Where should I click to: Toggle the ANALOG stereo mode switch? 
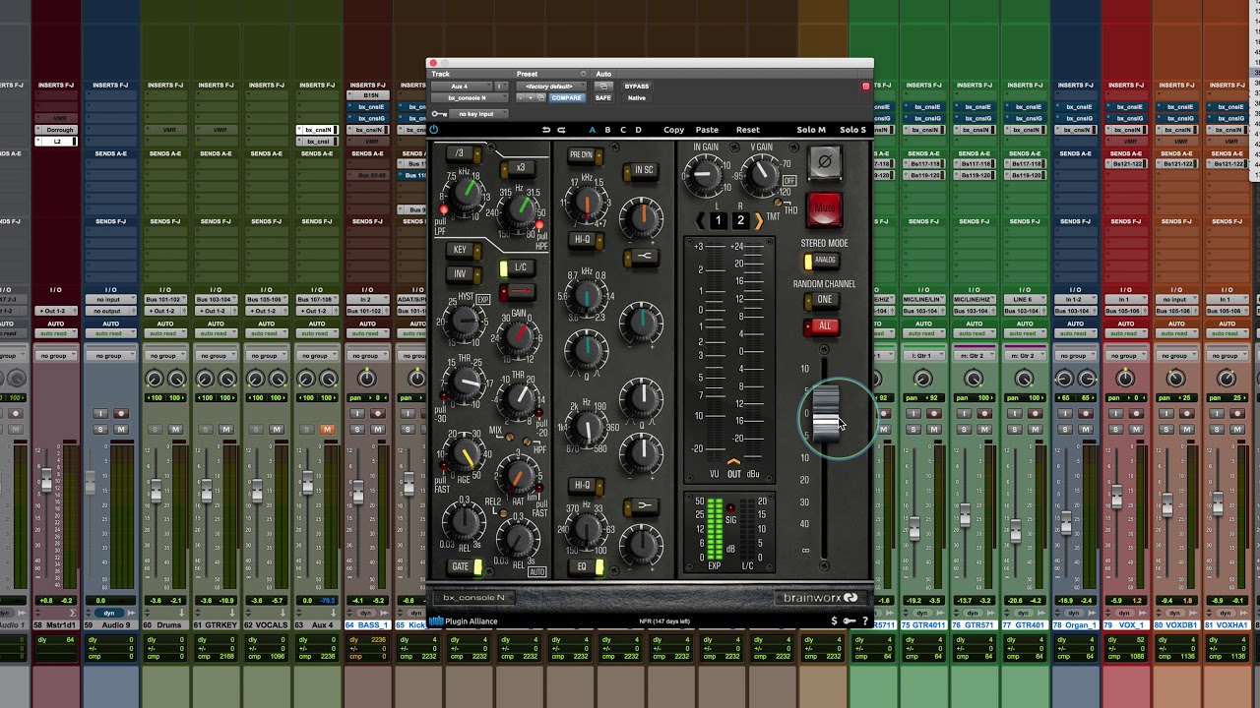pos(822,261)
